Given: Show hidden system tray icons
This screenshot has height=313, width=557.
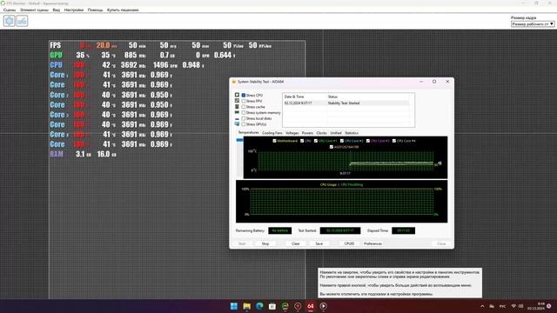Looking at the screenshot, I should (x=482, y=306).
